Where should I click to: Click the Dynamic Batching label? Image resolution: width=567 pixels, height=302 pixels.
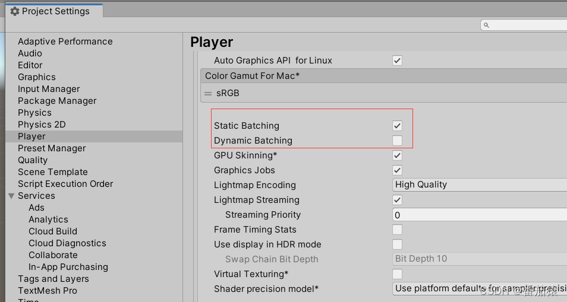(253, 141)
